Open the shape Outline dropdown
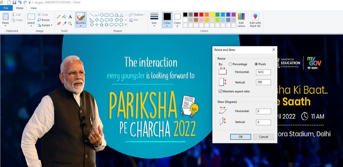Viewport: 343px width, 167px height. pos(137,15)
